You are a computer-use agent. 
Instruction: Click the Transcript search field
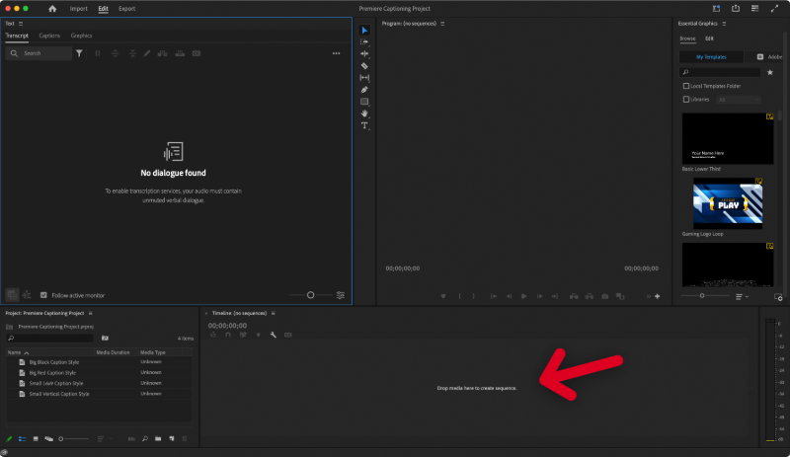coord(39,53)
